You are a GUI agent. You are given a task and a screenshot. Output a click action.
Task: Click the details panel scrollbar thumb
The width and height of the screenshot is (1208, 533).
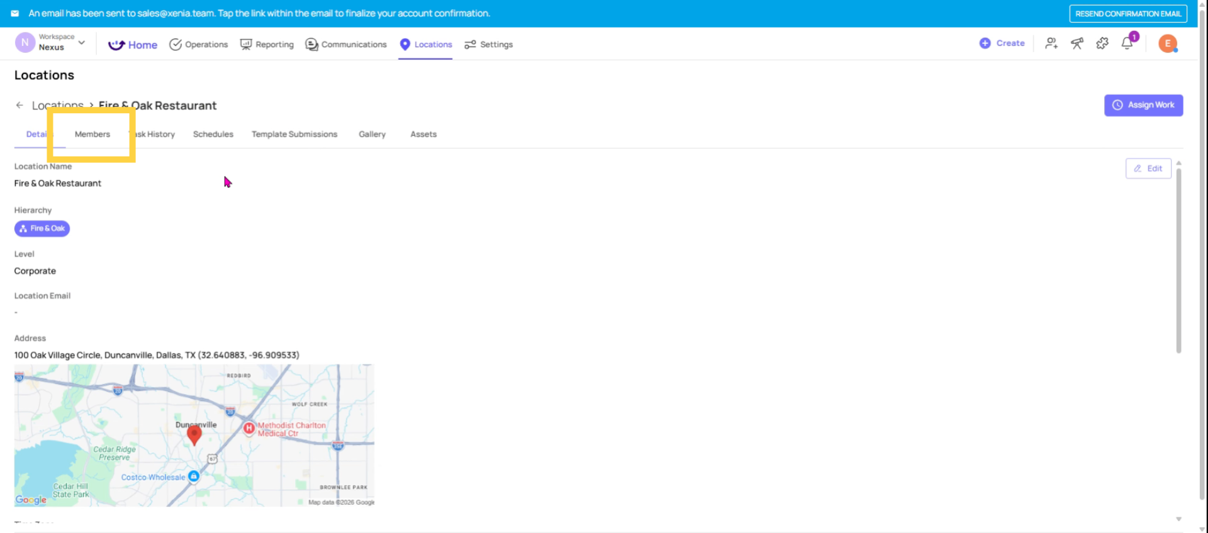(x=1178, y=261)
